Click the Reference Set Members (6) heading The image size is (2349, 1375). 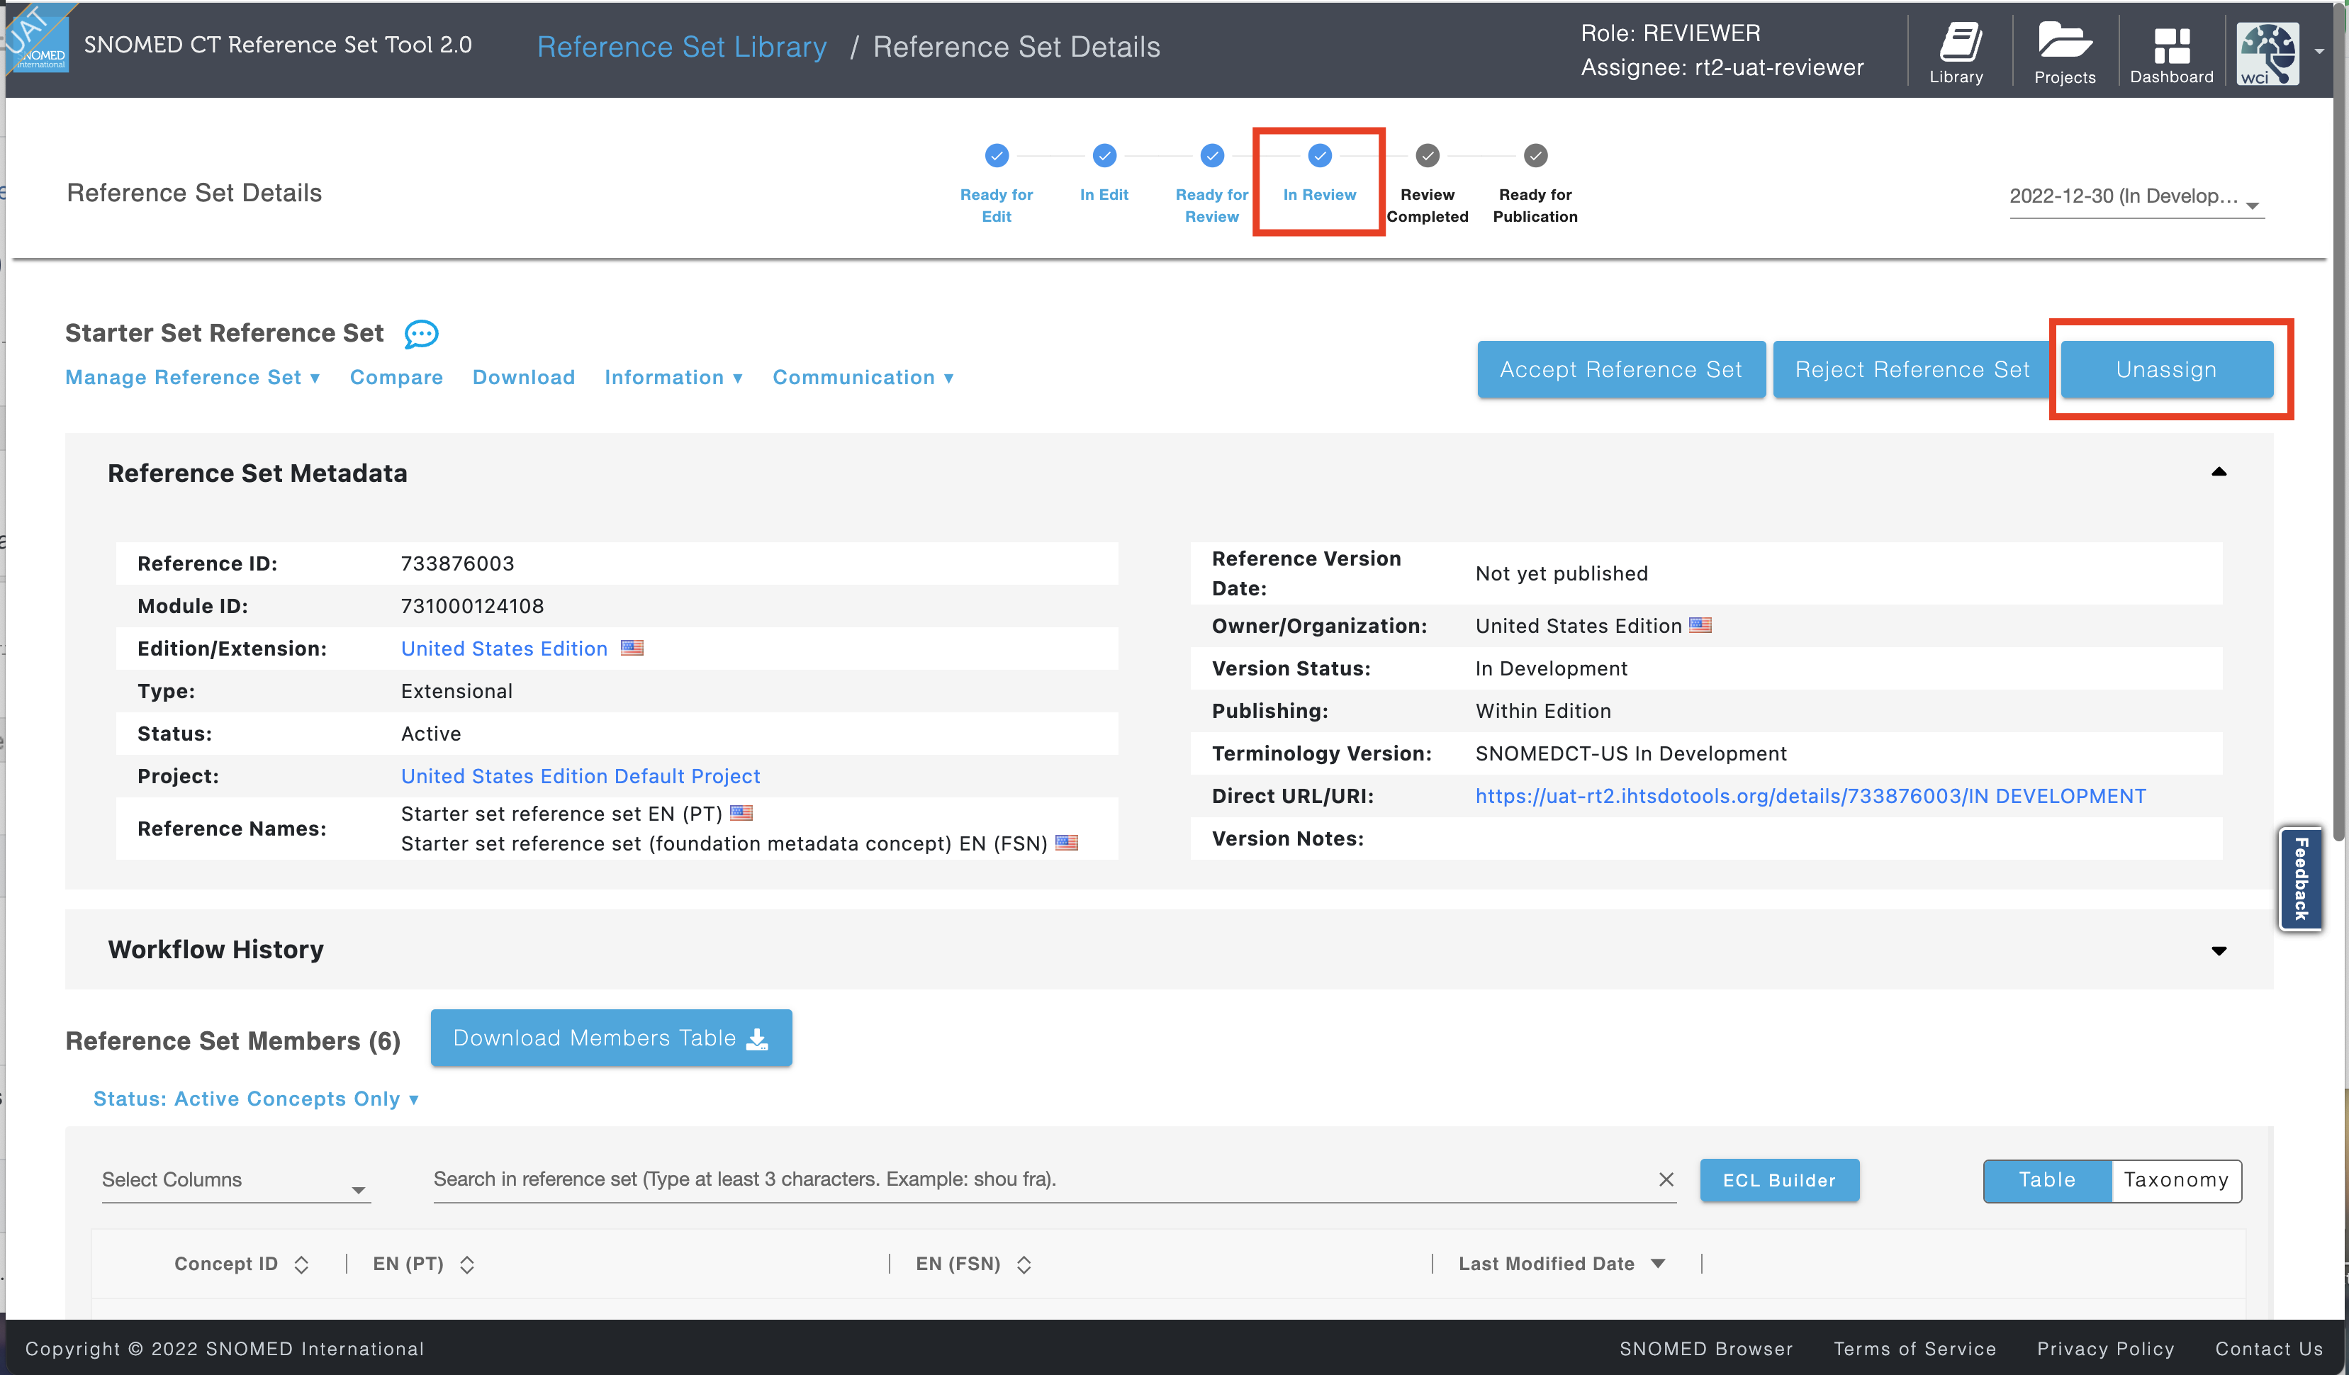pyautogui.click(x=233, y=1040)
